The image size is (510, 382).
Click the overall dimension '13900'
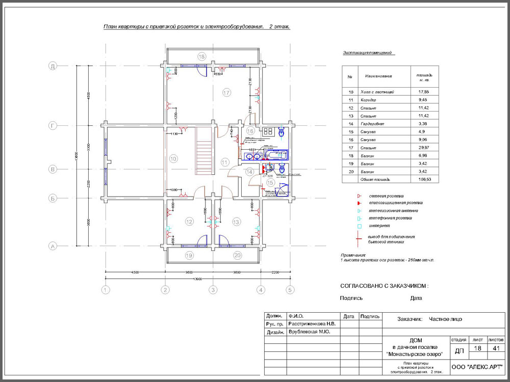click(197, 279)
